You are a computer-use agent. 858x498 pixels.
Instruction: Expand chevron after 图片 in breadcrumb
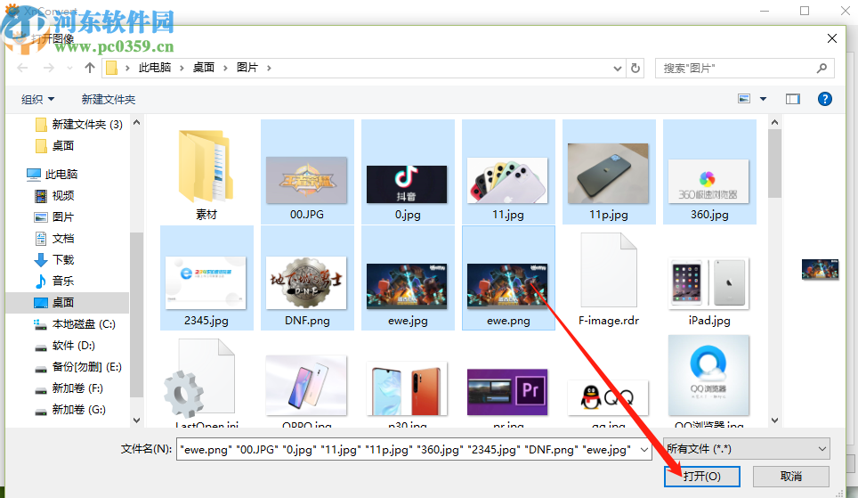tap(269, 68)
